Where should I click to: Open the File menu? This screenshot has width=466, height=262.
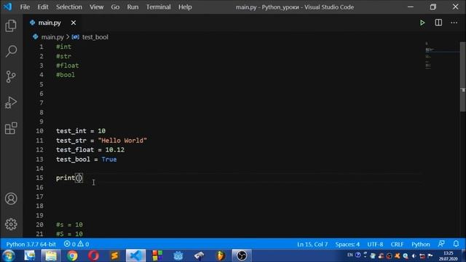pos(25,7)
